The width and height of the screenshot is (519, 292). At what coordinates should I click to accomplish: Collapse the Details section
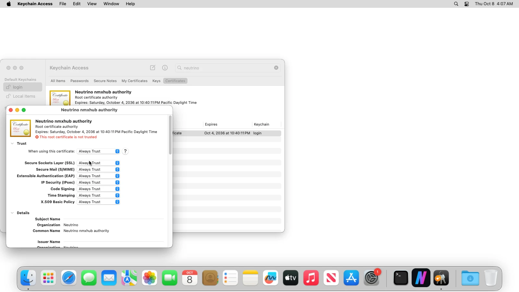(x=12, y=213)
